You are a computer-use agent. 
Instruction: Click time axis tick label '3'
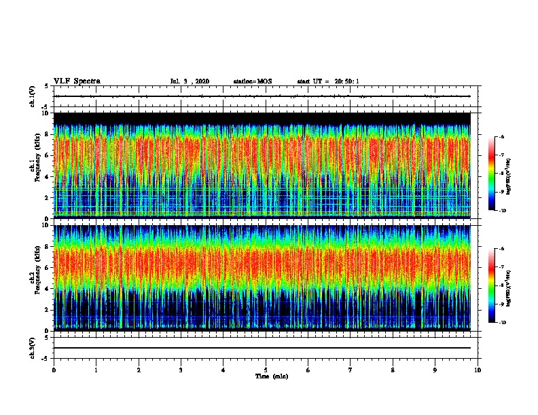tap(181, 370)
